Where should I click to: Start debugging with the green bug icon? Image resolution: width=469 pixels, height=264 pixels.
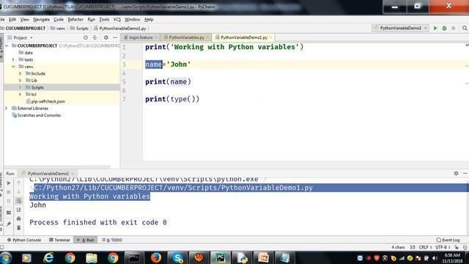click(445, 28)
